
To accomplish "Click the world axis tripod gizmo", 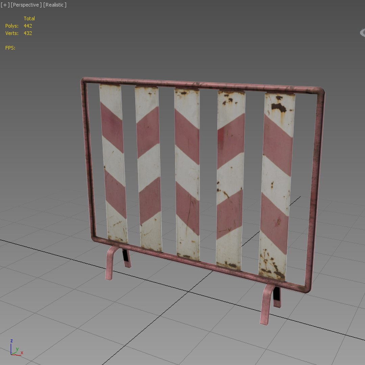I will click(16, 348).
